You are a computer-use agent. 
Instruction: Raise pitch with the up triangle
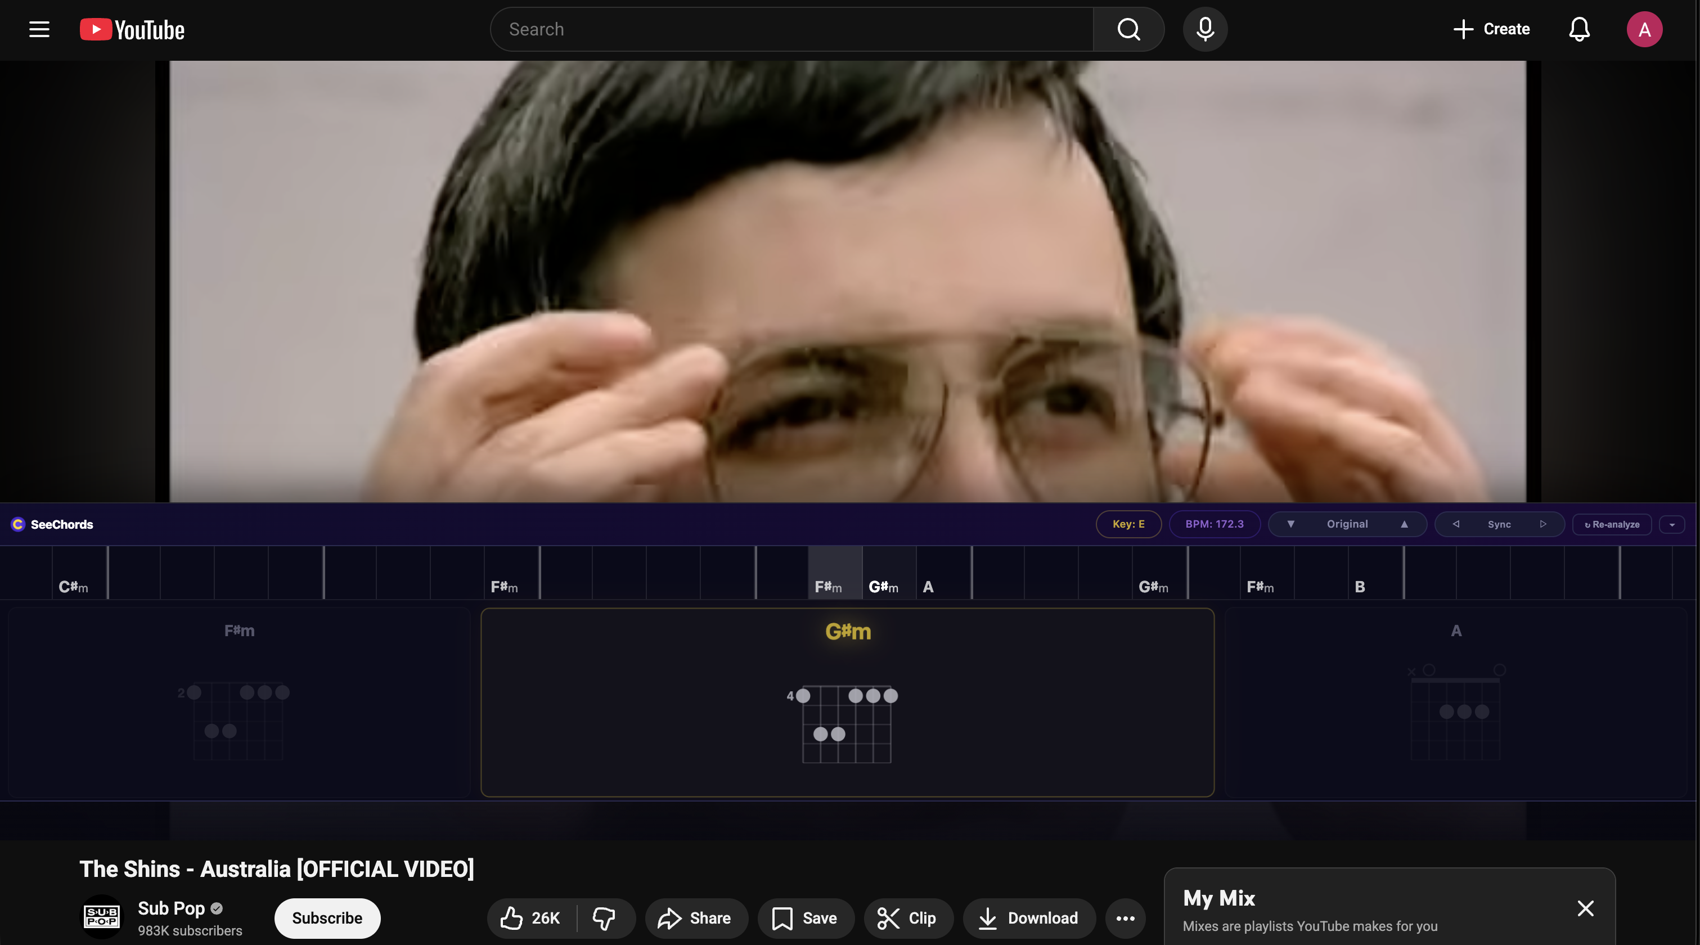(1404, 524)
